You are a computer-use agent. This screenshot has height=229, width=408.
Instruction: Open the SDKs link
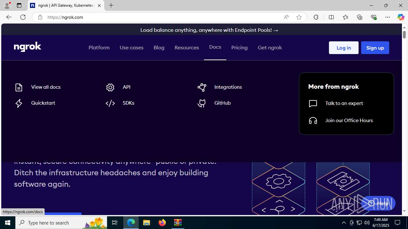coord(128,103)
